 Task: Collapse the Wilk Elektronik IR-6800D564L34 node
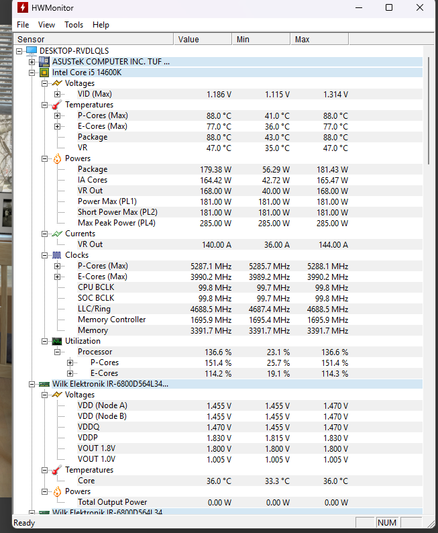[x=32, y=384]
